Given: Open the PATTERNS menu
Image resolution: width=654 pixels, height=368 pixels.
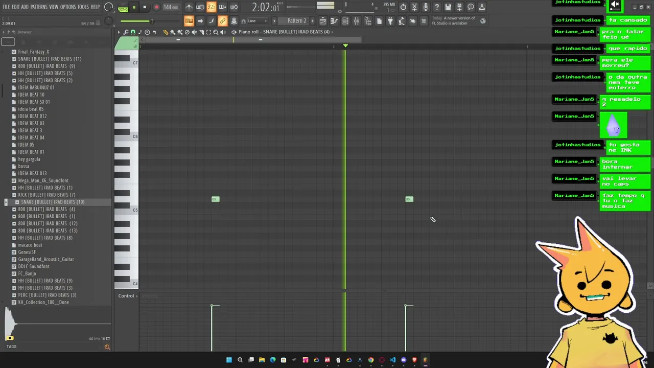Looking at the screenshot, I should point(39,7).
